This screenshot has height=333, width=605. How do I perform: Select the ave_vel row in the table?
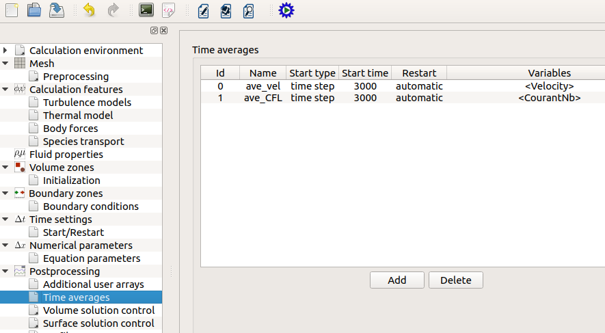pyautogui.click(x=263, y=86)
